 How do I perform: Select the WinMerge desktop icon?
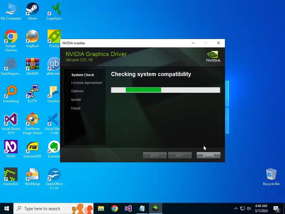[32, 176]
